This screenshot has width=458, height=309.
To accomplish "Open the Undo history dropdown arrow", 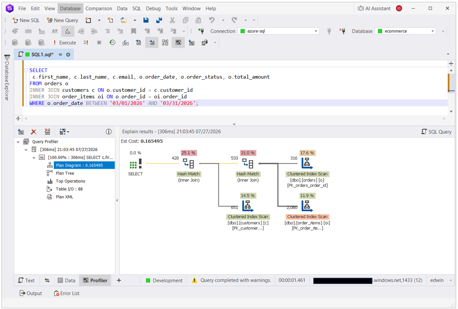I will pyautogui.click(x=223, y=20).
